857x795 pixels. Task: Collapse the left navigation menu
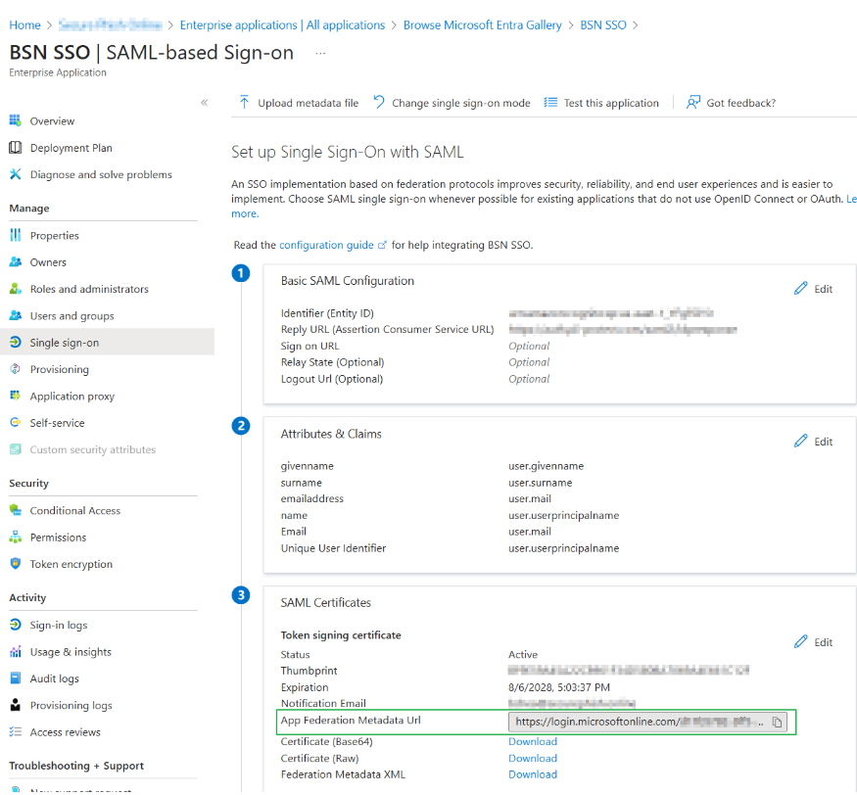[x=205, y=102]
